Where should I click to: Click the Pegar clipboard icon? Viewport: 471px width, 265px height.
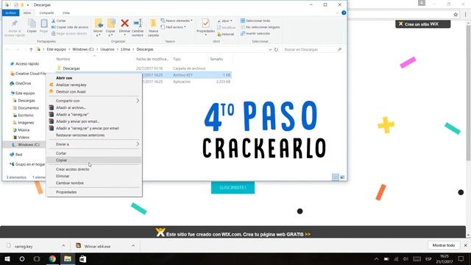pos(44,26)
